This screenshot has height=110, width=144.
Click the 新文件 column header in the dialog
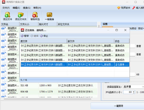pyautogui.click(x=91, y=41)
